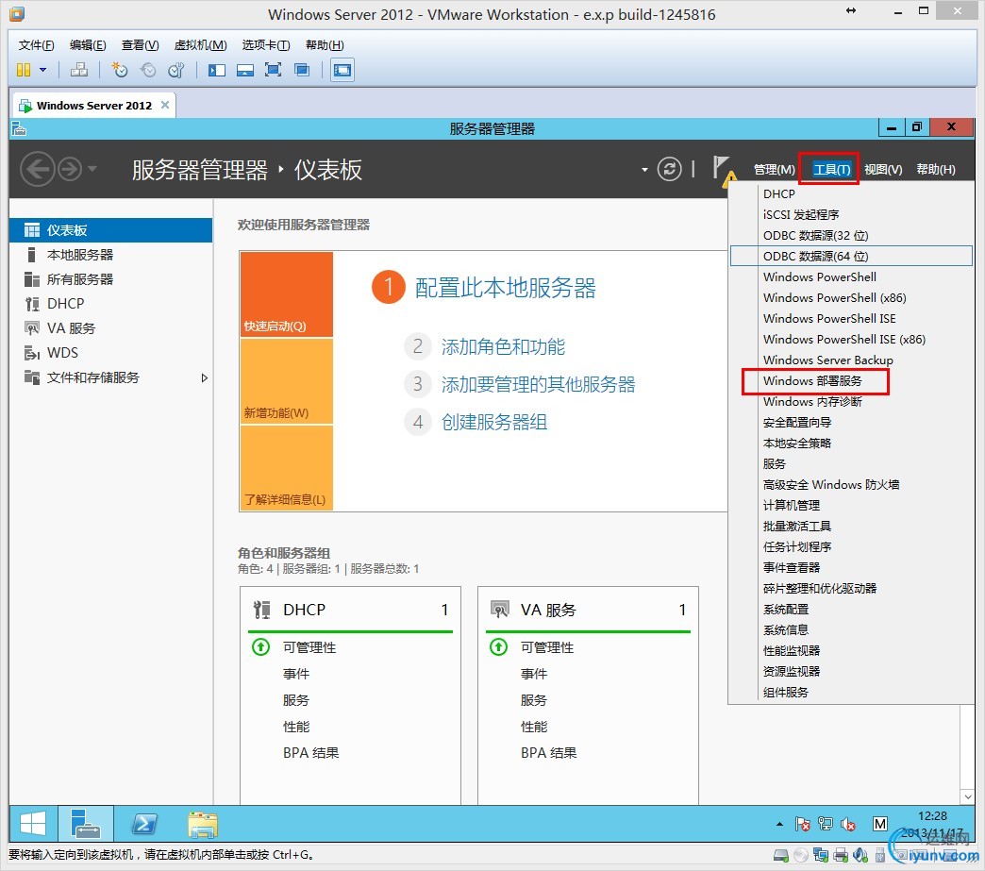Select 任务计划程序 from tools menu
This screenshot has height=871, width=985.
coord(796,546)
